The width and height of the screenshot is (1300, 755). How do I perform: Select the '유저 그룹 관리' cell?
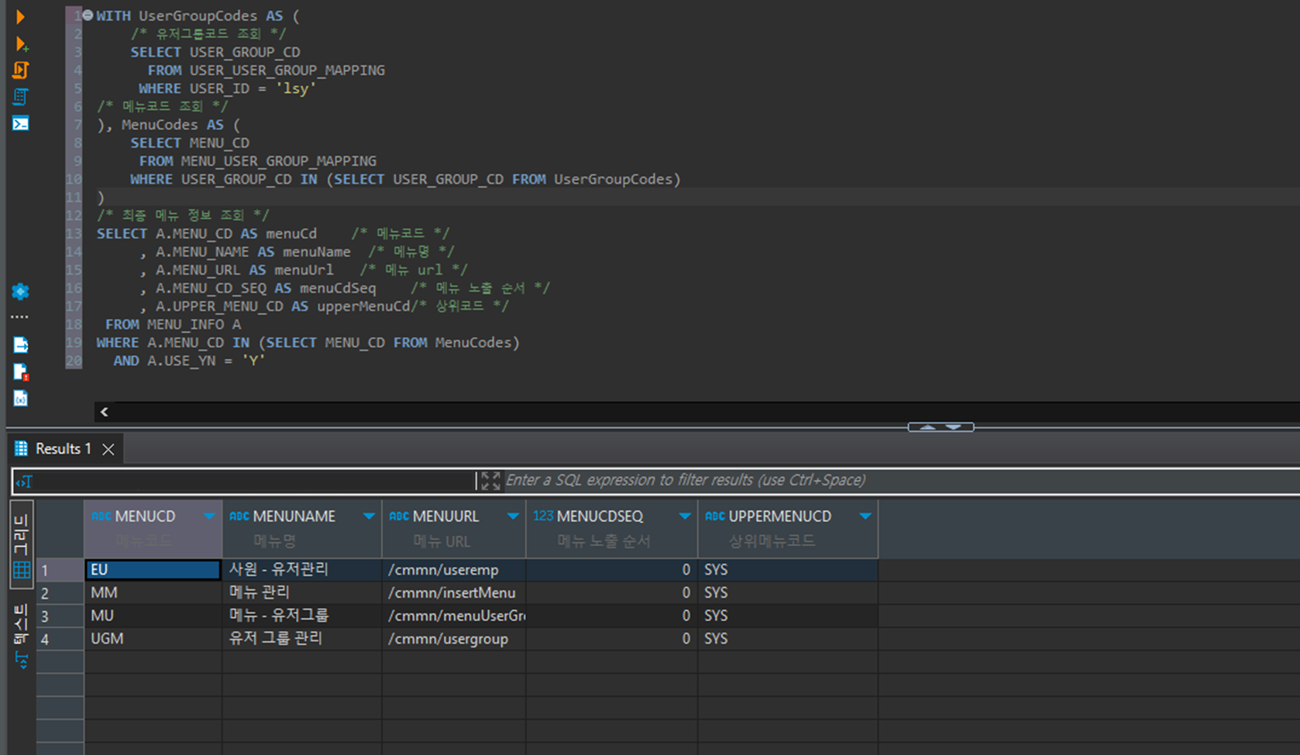coord(302,639)
